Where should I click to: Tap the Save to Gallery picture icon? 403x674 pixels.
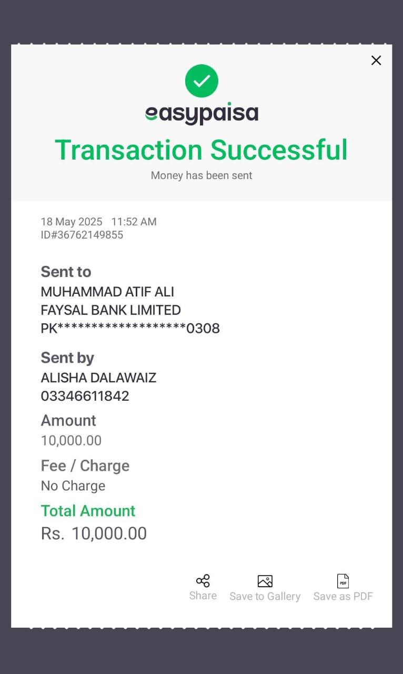point(265,581)
